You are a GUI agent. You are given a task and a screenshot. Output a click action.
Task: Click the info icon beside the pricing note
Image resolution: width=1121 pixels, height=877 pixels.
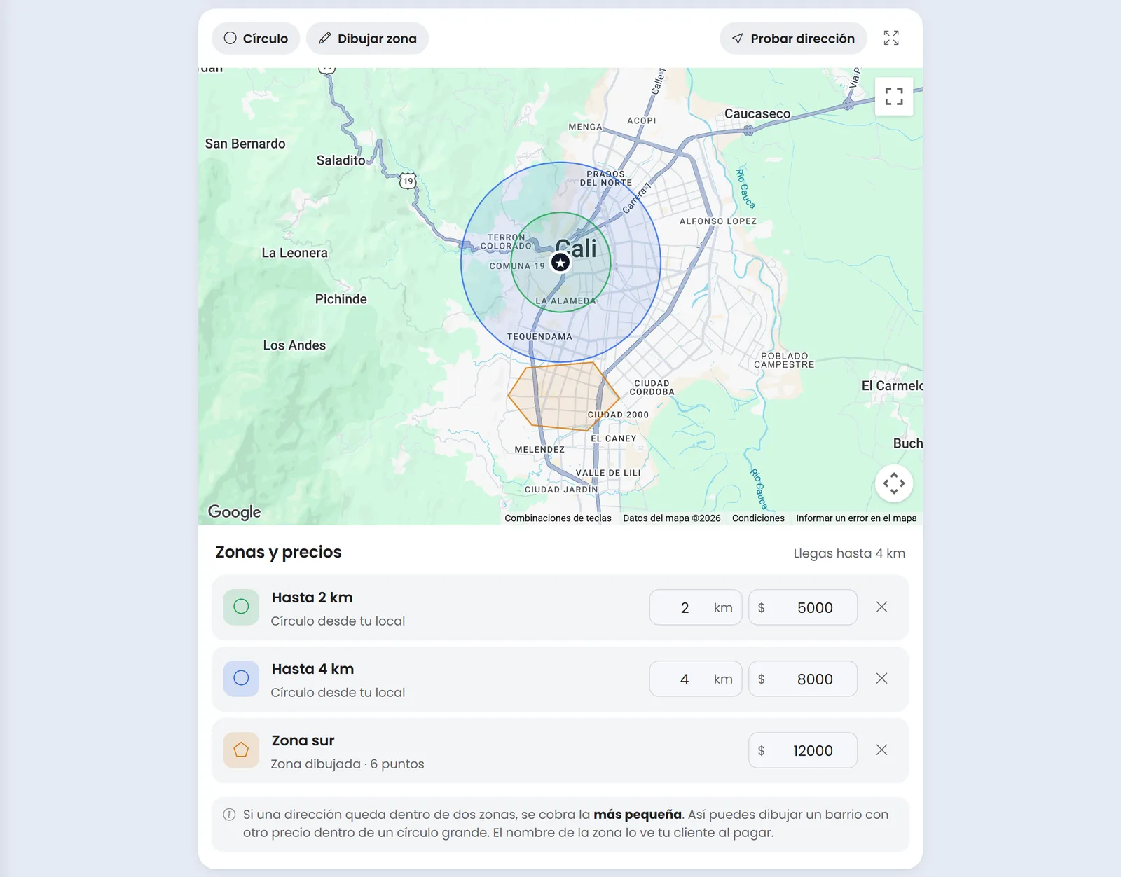(x=229, y=815)
